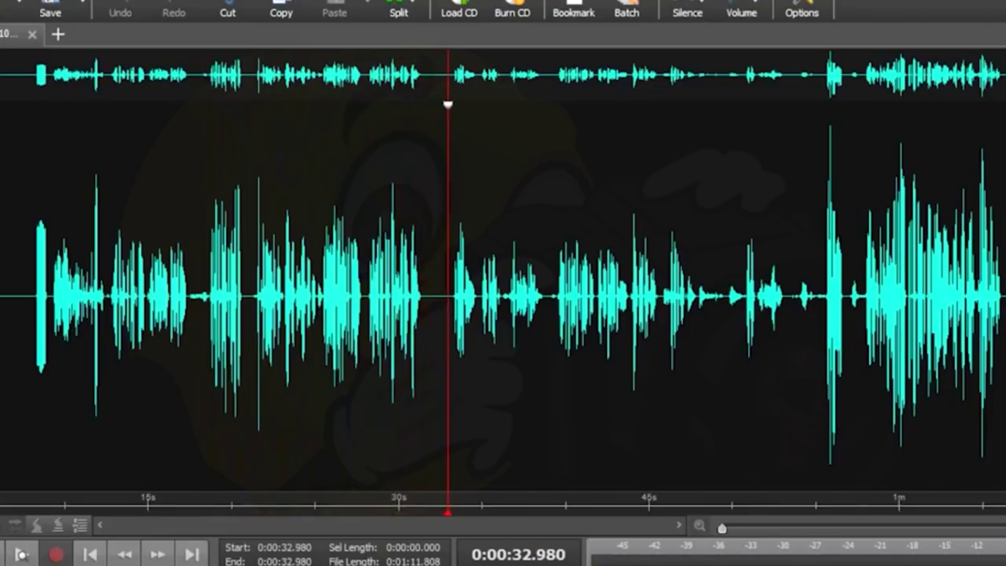Click the zoom slider handle

pyautogui.click(x=722, y=529)
